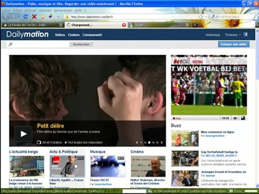259x194 pixels.
Task: Stop loading with the red X icon
Action: tap(34, 16)
